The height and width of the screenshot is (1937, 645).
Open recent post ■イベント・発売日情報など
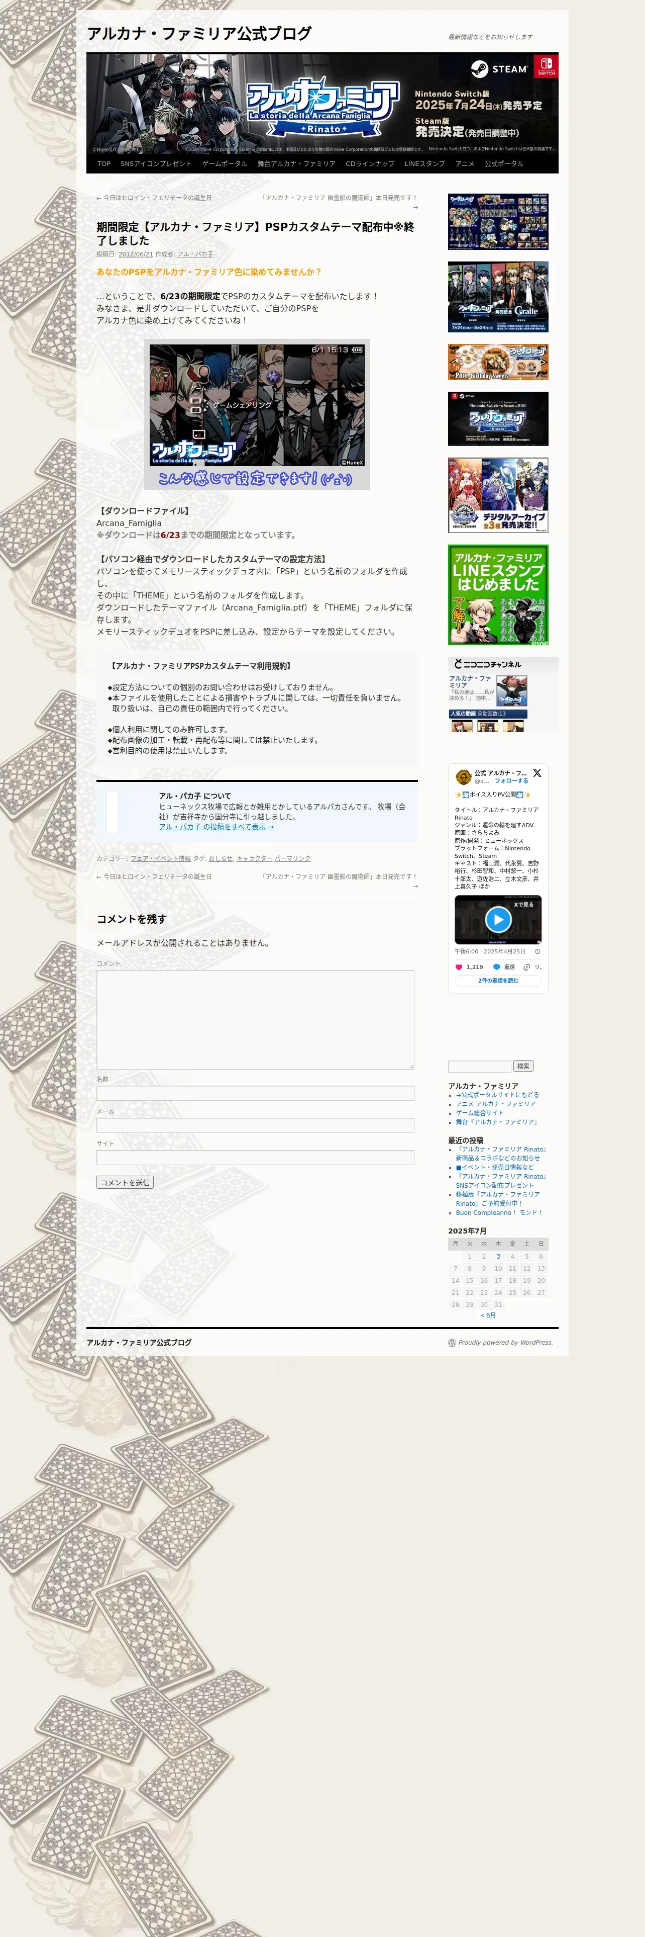495,1167
